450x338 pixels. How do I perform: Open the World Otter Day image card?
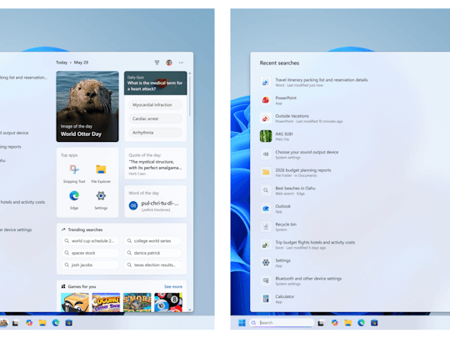(x=87, y=106)
